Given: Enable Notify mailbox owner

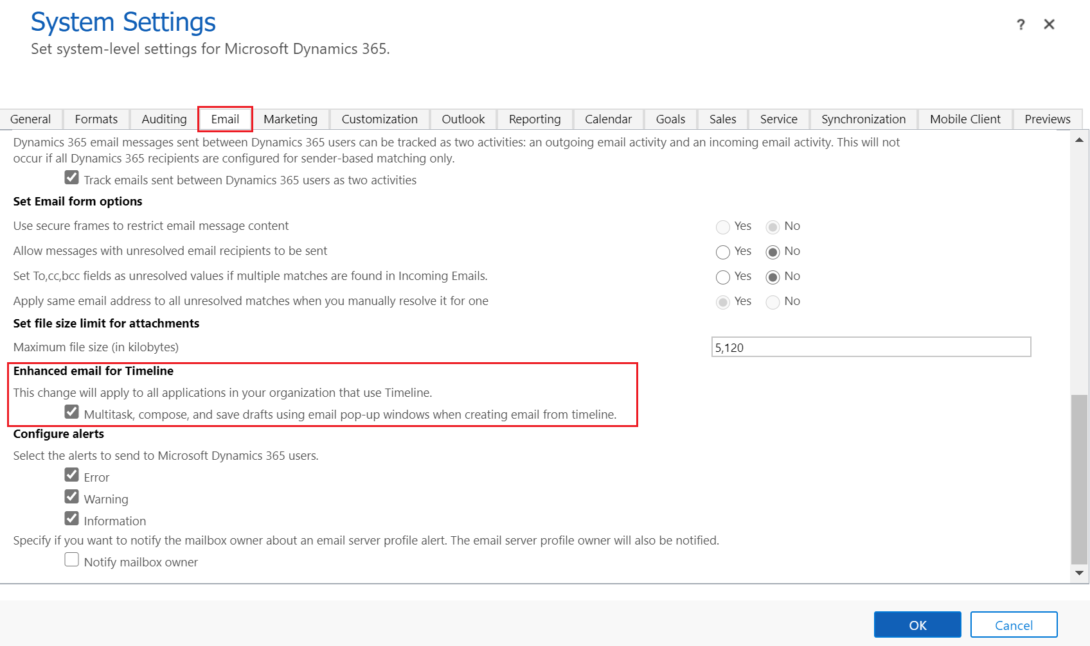Looking at the screenshot, I should (x=71, y=559).
